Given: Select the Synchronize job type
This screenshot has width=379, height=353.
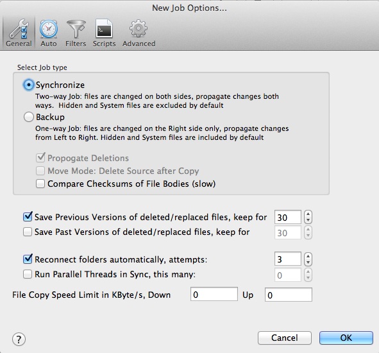Looking at the screenshot, I should pos(28,85).
